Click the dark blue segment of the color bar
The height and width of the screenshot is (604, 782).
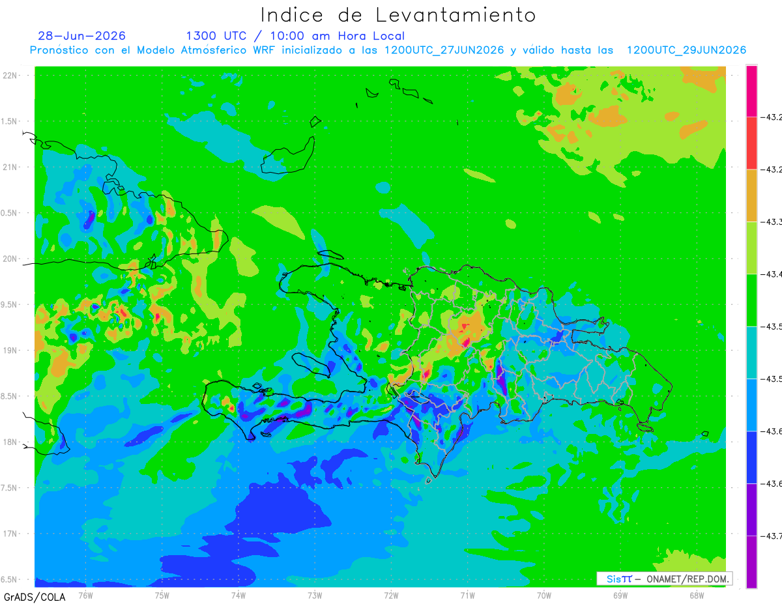click(x=751, y=457)
